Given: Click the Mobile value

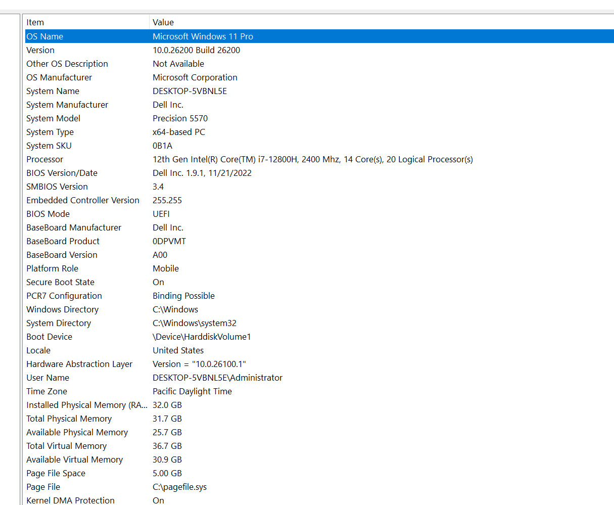Looking at the screenshot, I should 166,268.
